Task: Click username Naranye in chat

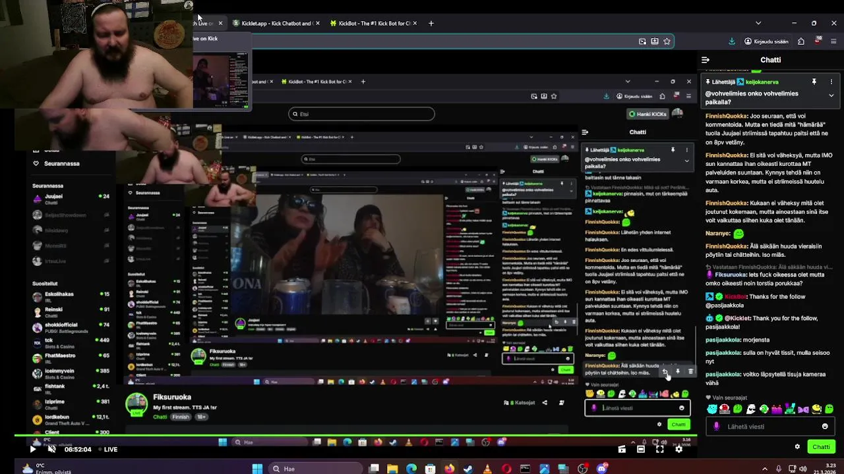Action: (x=718, y=234)
